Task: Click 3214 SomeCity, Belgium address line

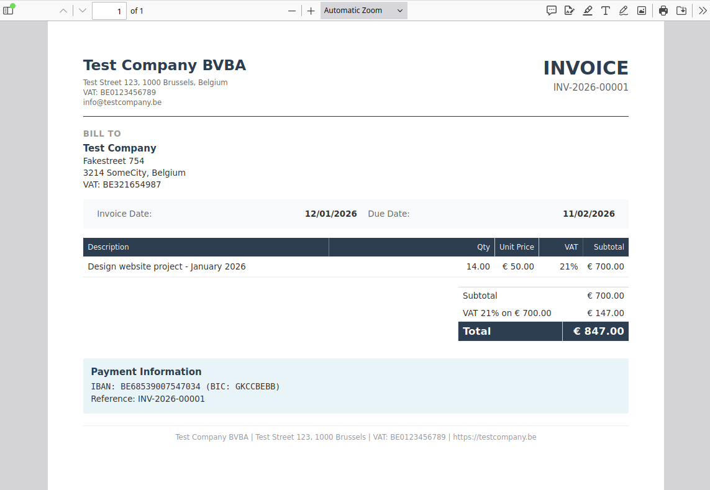Action: pyautogui.click(x=134, y=173)
